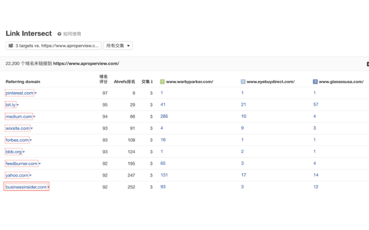Screen dimensions: 369x230
Task: Expand the arrow next to medium.com
Action: pyautogui.click(x=34, y=117)
